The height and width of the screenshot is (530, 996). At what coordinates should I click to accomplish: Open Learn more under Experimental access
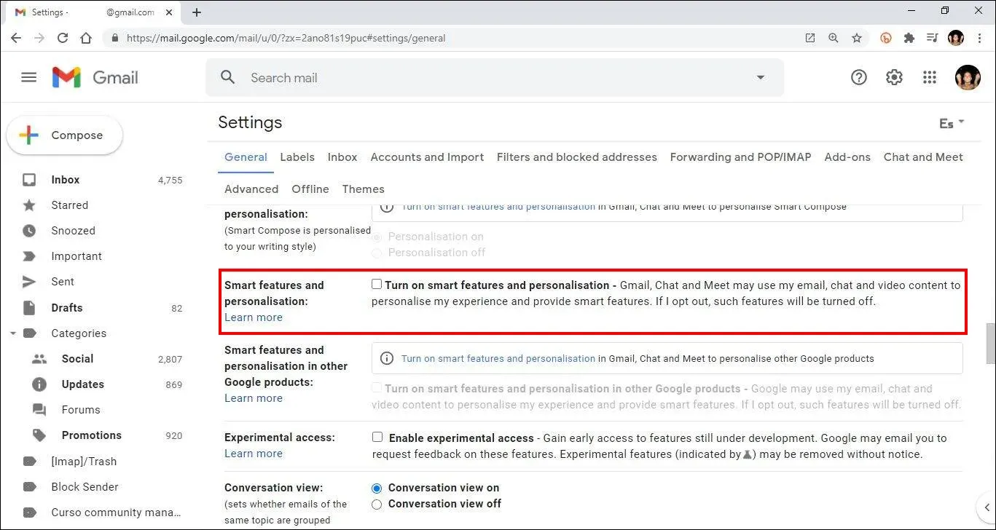(253, 454)
